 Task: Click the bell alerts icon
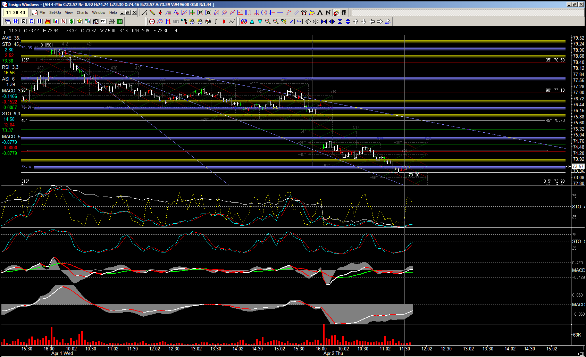pyautogui.click(x=79, y=22)
